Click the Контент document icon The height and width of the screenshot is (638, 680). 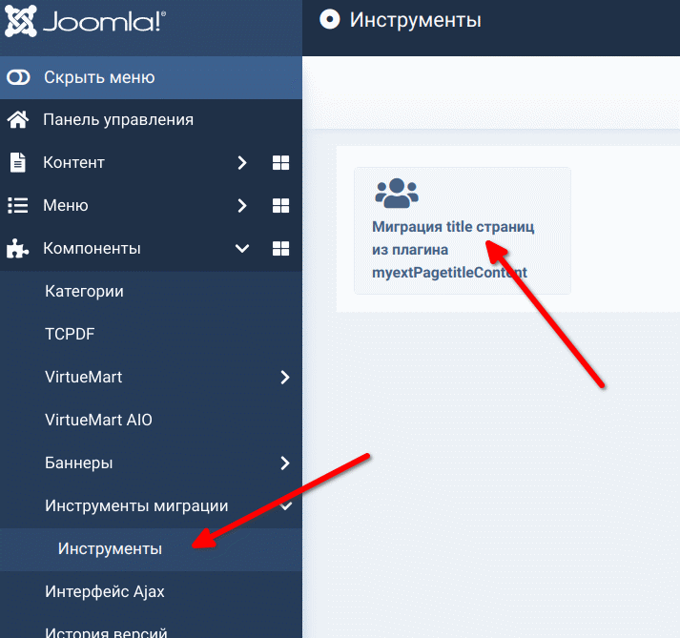tap(18, 163)
